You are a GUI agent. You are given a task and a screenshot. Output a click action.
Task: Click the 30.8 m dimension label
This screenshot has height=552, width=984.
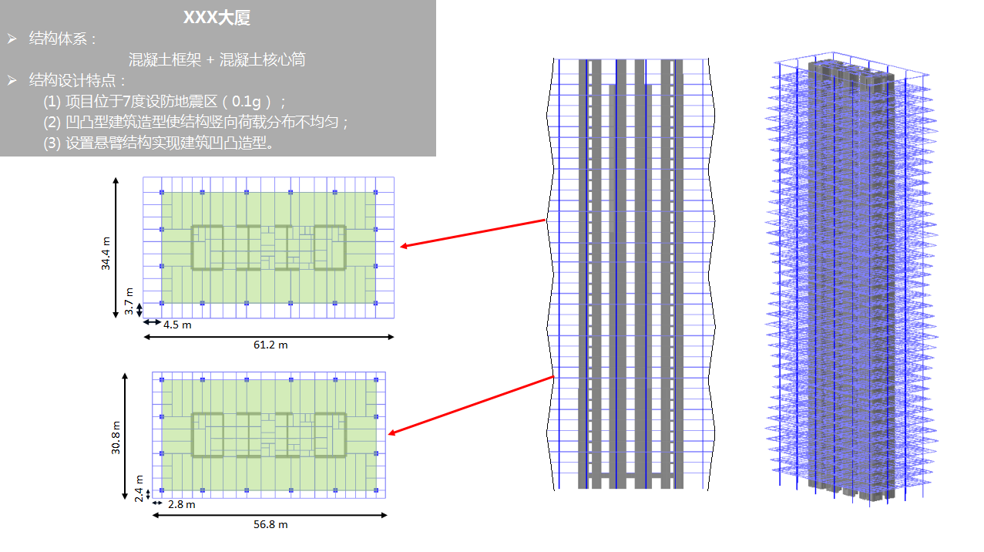click(x=116, y=438)
